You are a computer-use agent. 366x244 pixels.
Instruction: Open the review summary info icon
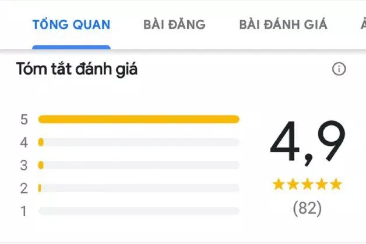click(x=339, y=69)
